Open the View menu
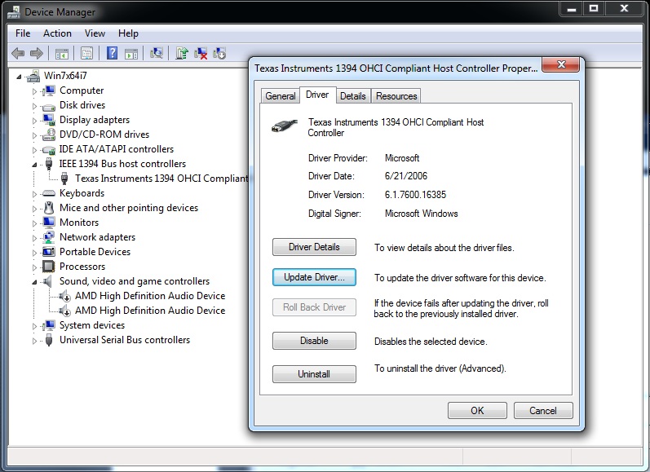 (95, 33)
